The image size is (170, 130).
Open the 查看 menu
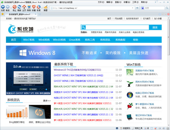click(118, 2)
